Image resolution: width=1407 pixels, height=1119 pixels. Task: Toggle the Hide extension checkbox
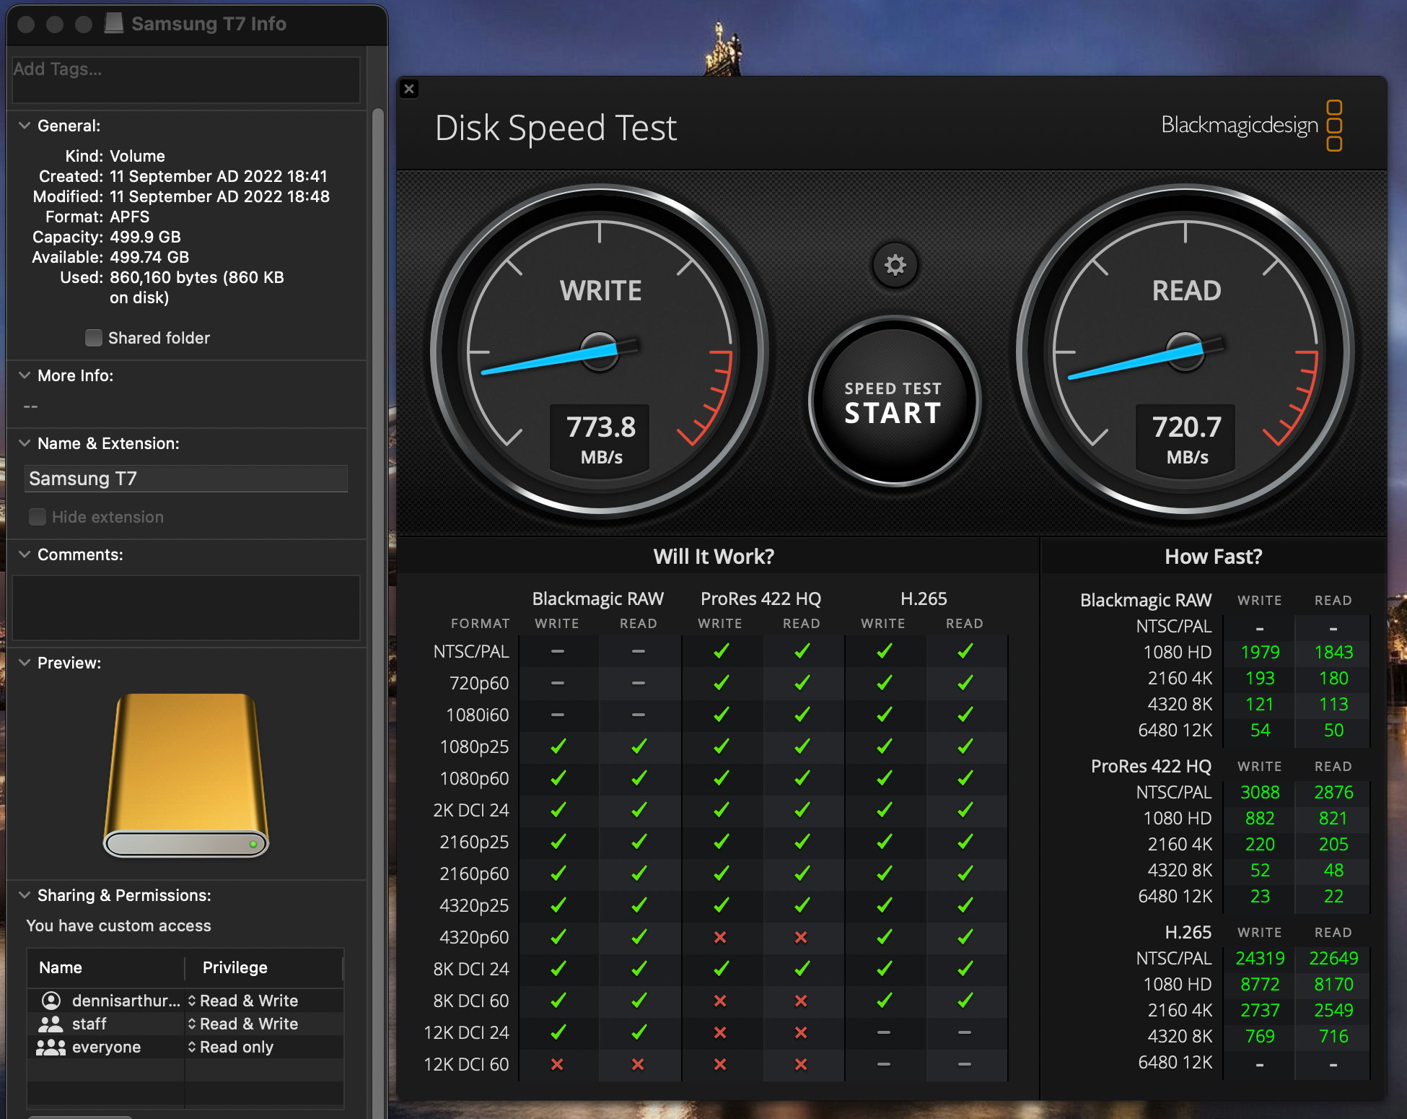click(38, 517)
